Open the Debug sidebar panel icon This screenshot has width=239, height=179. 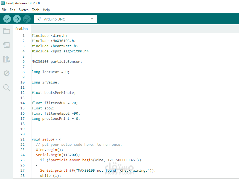7,73
